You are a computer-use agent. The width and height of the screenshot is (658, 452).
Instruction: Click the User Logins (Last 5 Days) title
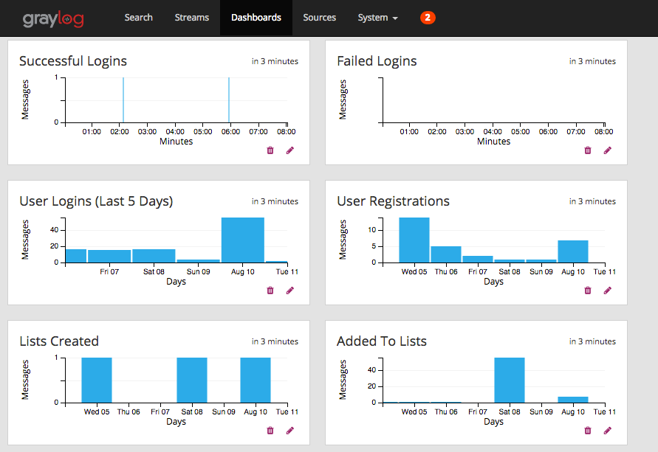point(96,201)
